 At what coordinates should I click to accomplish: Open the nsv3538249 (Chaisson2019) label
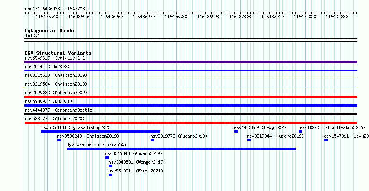[88, 136]
